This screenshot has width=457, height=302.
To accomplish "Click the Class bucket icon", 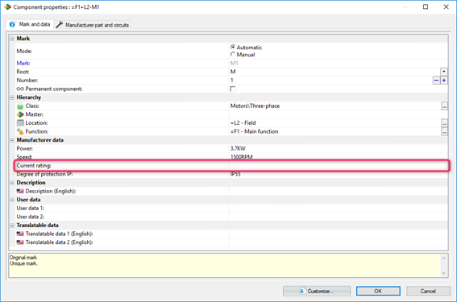I will point(20,106).
